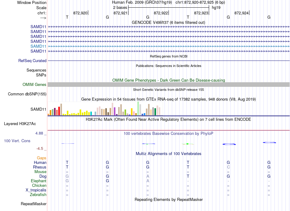290x211 pixels.
Task: Click the SAMD11 label beside the expression chart
Action: pos(38,109)
